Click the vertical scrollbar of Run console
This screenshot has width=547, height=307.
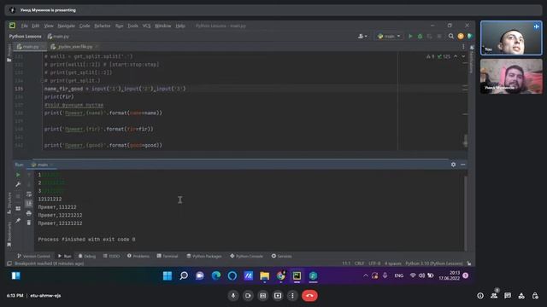[465, 212]
